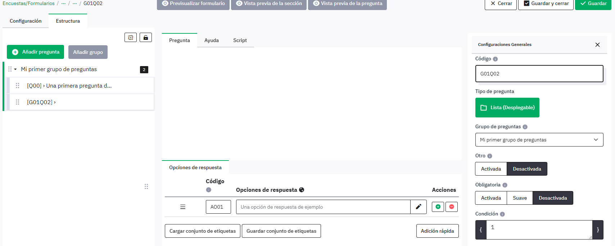Click the Código input field with G01Q02
Screen dimensions: 615x246
[539, 74]
